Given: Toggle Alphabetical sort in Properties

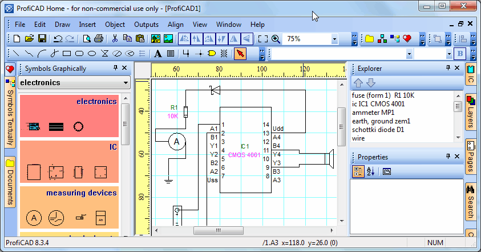Looking at the screenshot, I should (x=370, y=171).
